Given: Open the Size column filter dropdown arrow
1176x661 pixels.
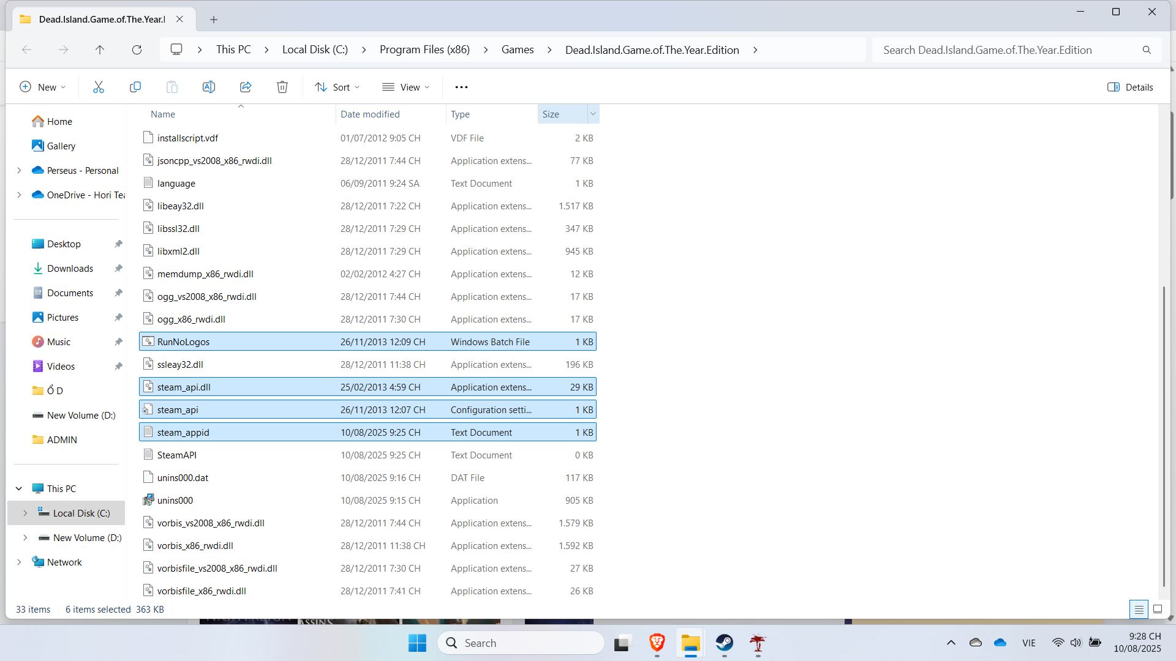Looking at the screenshot, I should tap(592, 114).
